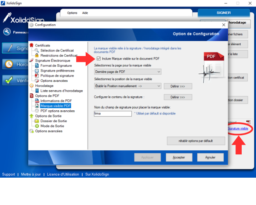Click the icon beside Politique de signature
The width and height of the screenshot is (256, 205).
click(37, 76)
